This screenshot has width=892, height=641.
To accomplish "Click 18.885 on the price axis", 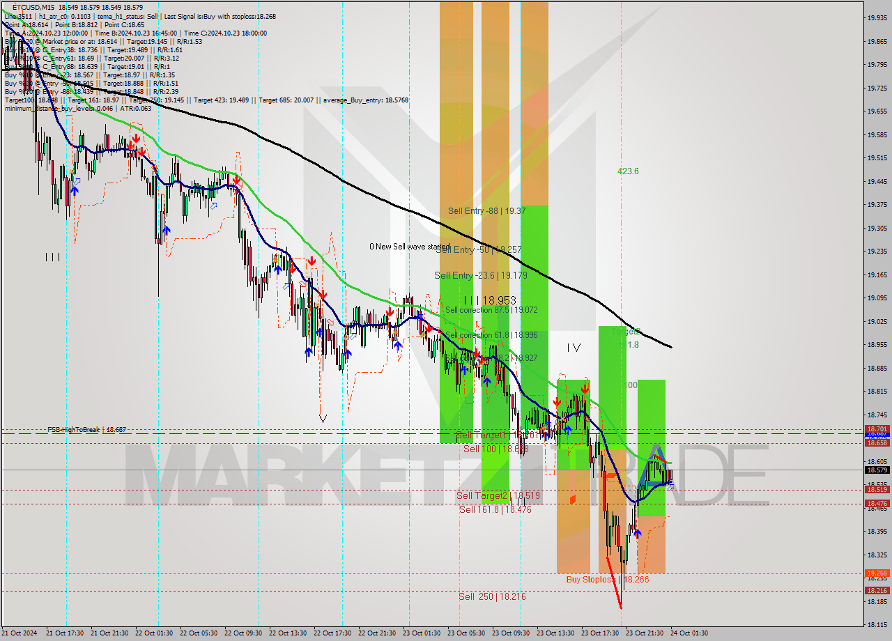I will coord(877,368).
